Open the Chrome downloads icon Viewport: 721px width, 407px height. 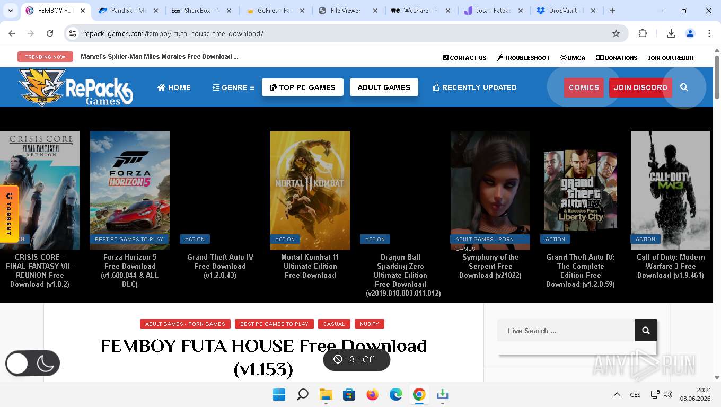pyautogui.click(x=671, y=33)
